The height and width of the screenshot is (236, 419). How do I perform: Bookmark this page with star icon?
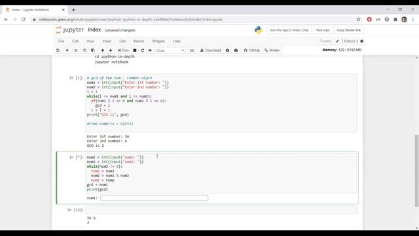(358, 19)
